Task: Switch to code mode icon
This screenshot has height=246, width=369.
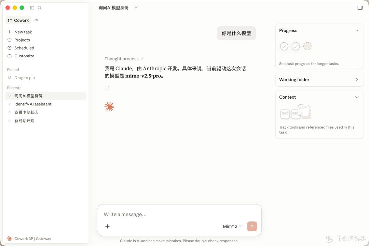Action: coord(36,20)
